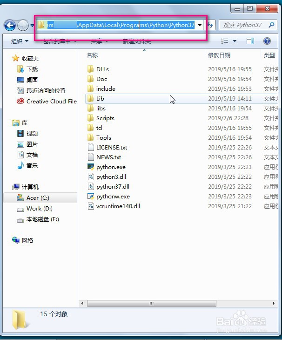Open help via the question mark icon
282x340 pixels.
(x=267, y=41)
